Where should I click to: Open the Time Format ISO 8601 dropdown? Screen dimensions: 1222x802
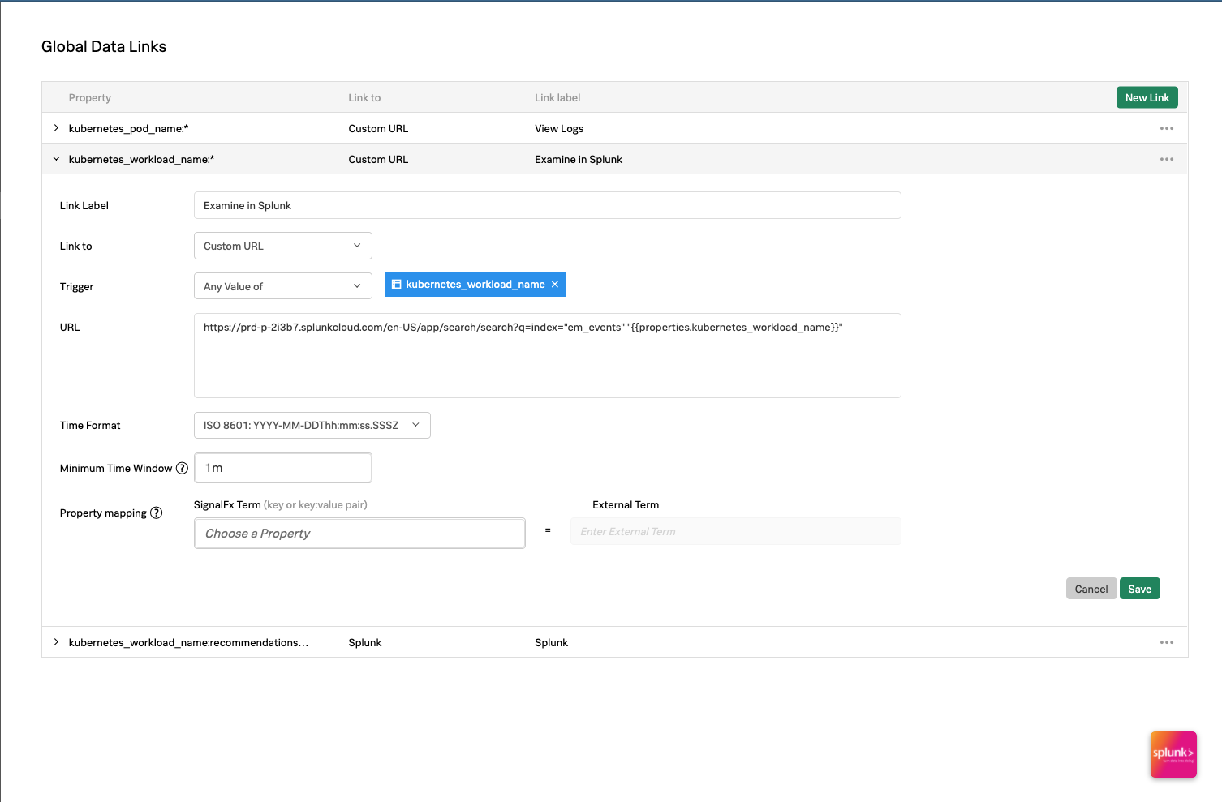pos(312,425)
